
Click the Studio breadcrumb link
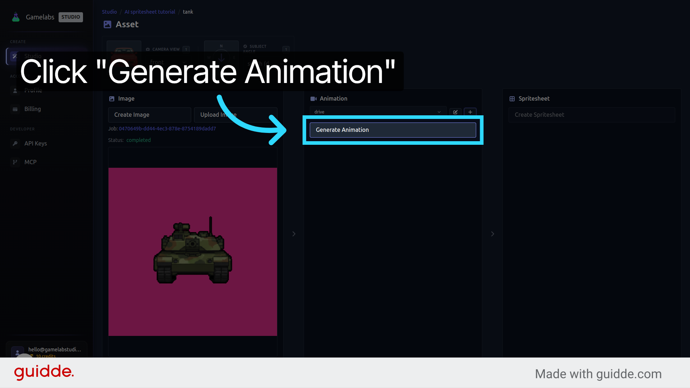(109, 12)
